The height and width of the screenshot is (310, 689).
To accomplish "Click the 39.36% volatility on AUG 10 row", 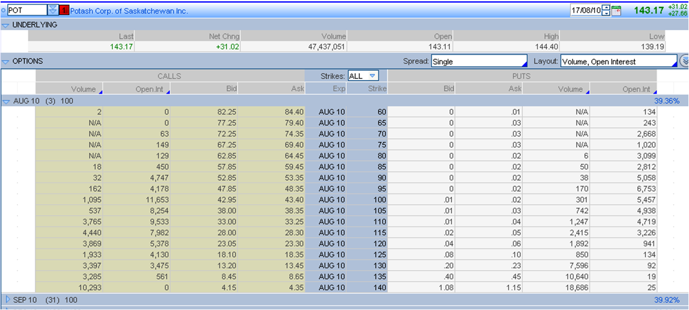I will pos(667,101).
